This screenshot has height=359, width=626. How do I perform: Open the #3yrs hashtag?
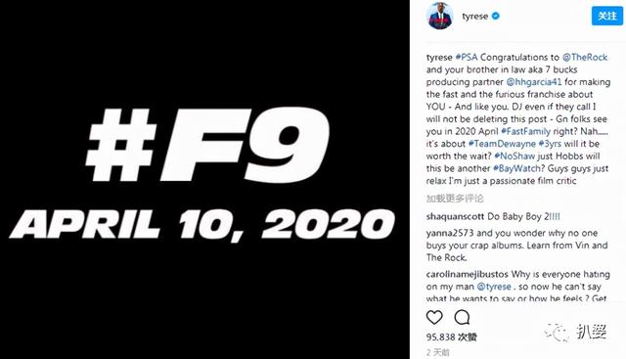click(x=550, y=144)
